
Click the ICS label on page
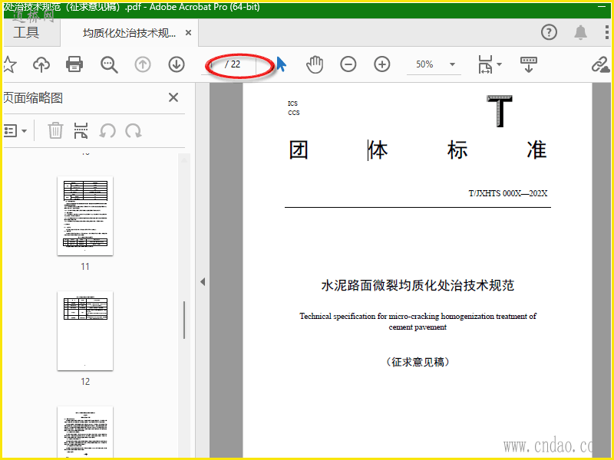coord(292,103)
